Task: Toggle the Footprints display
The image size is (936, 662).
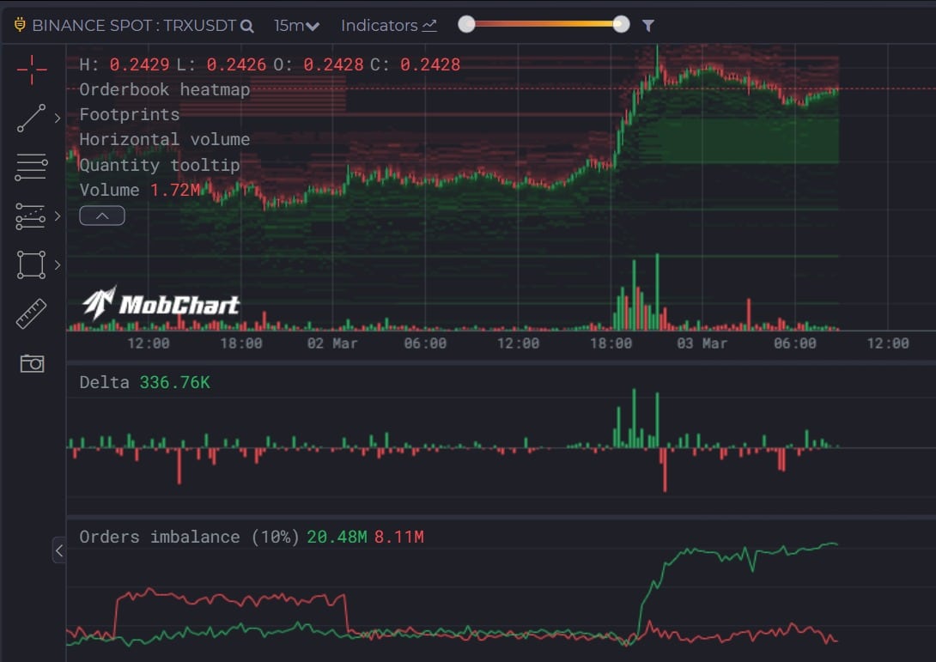Action: (x=129, y=114)
